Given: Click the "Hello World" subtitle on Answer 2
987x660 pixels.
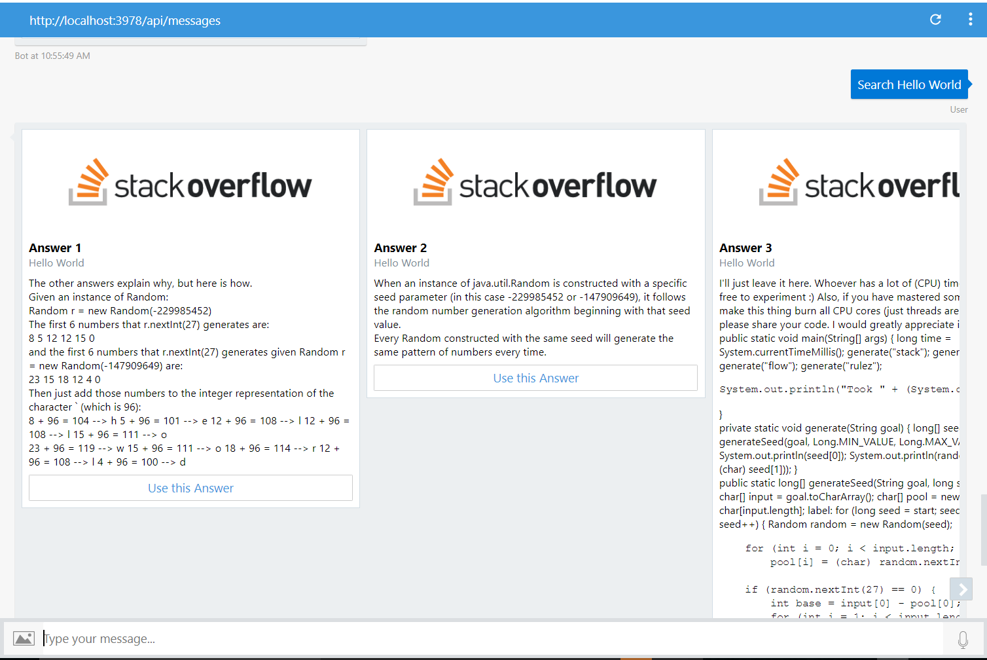Looking at the screenshot, I should coord(401,263).
